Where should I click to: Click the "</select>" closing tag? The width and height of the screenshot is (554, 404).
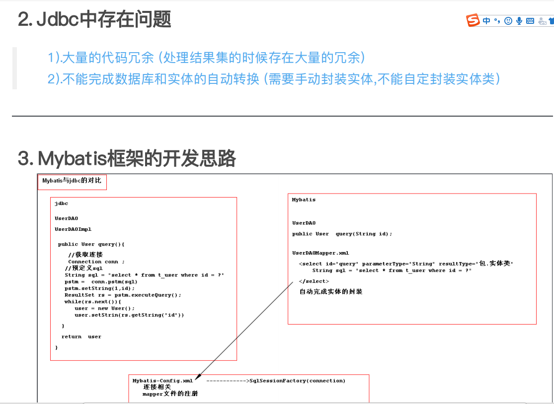click(314, 281)
